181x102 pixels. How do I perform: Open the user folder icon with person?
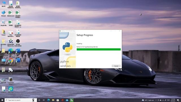pyautogui.click(x=4, y=33)
